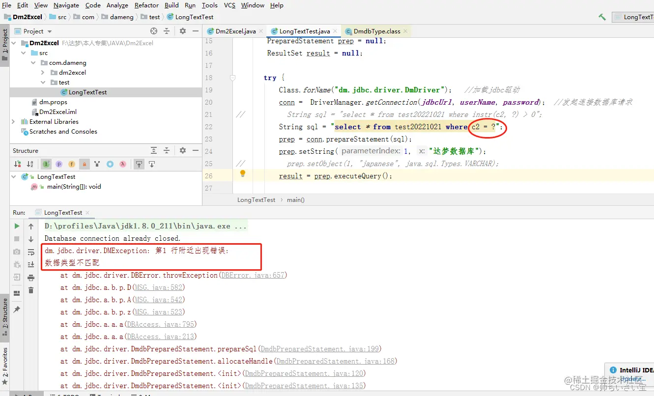Toggle Show Lambdas in Structure
Viewport: 654px width, 396px height.
click(123, 164)
